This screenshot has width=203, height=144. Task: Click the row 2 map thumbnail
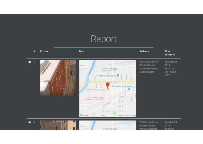[107, 125]
